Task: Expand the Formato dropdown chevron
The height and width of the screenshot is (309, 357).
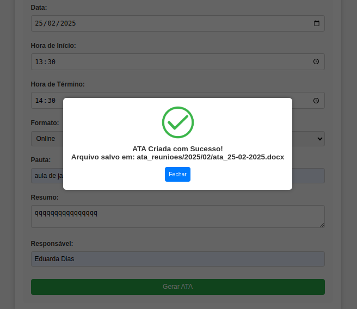Action: click(319, 139)
